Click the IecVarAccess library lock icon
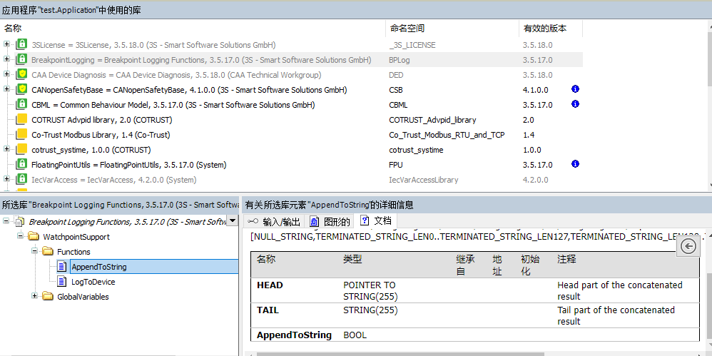Viewport: 712px width, 356px height. (21, 179)
